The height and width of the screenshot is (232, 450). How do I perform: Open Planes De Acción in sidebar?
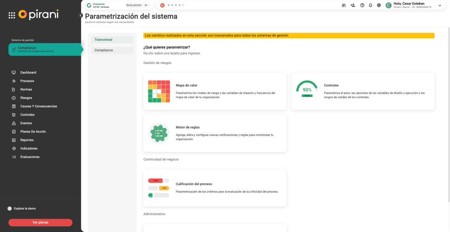click(33, 131)
